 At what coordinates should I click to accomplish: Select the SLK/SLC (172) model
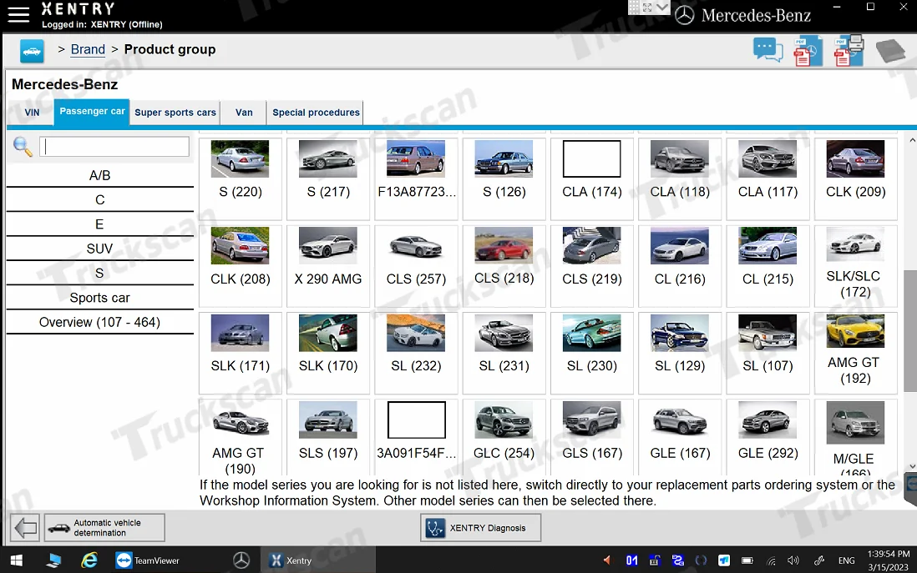tap(855, 266)
